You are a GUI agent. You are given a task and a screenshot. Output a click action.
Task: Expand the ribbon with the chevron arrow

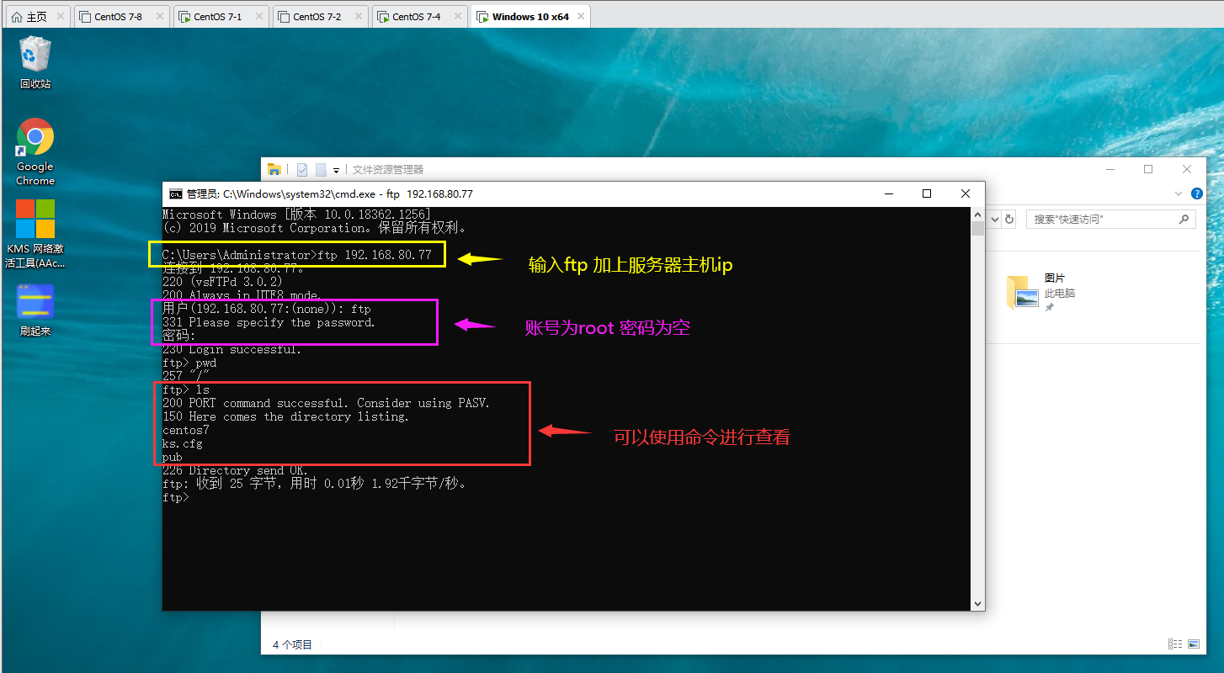[x=1179, y=193]
